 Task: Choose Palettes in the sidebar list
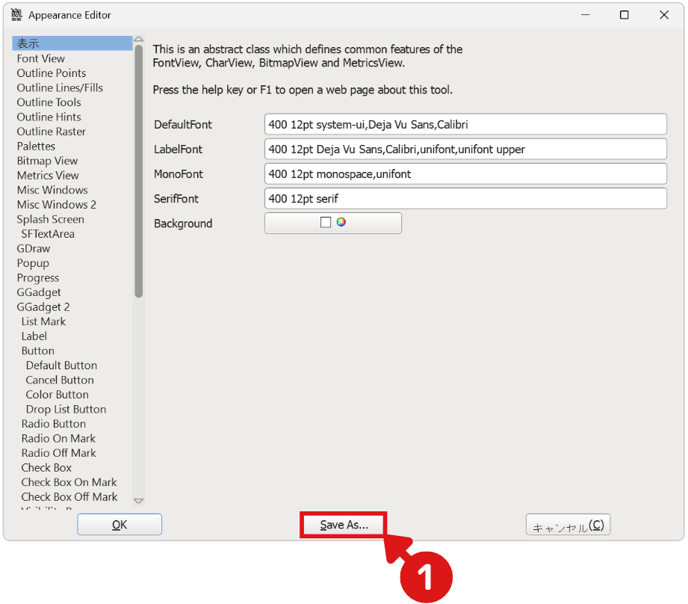pyautogui.click(x=36, y=147)
